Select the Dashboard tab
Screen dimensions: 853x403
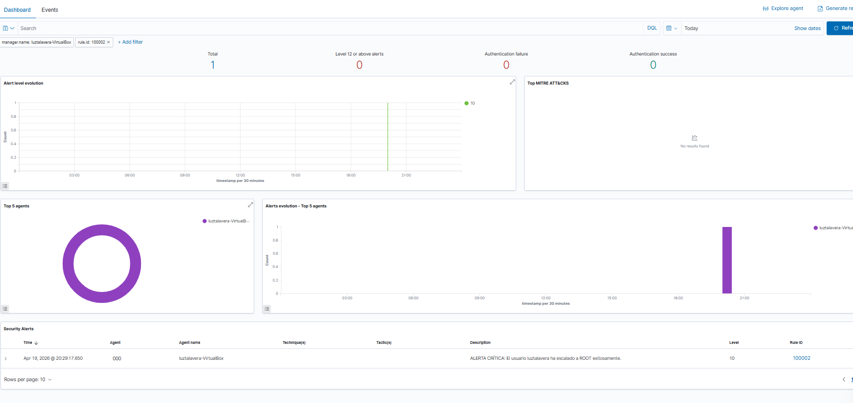pos(17,10)
